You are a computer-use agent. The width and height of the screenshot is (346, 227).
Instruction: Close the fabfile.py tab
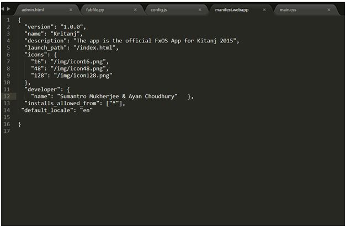coord(135,10)
